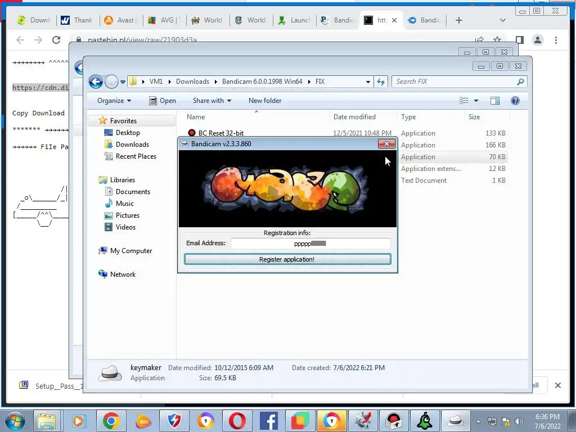Image resolution: width=576 pixels, height=432 pixels.
Task: Select Network in the navigation pane
Action: click(123, 274)
